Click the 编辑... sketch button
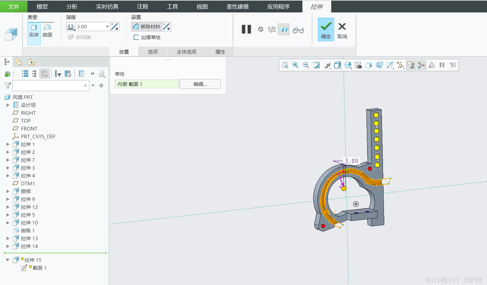This screenshot has width=487, height=285. tap(200, 84)
